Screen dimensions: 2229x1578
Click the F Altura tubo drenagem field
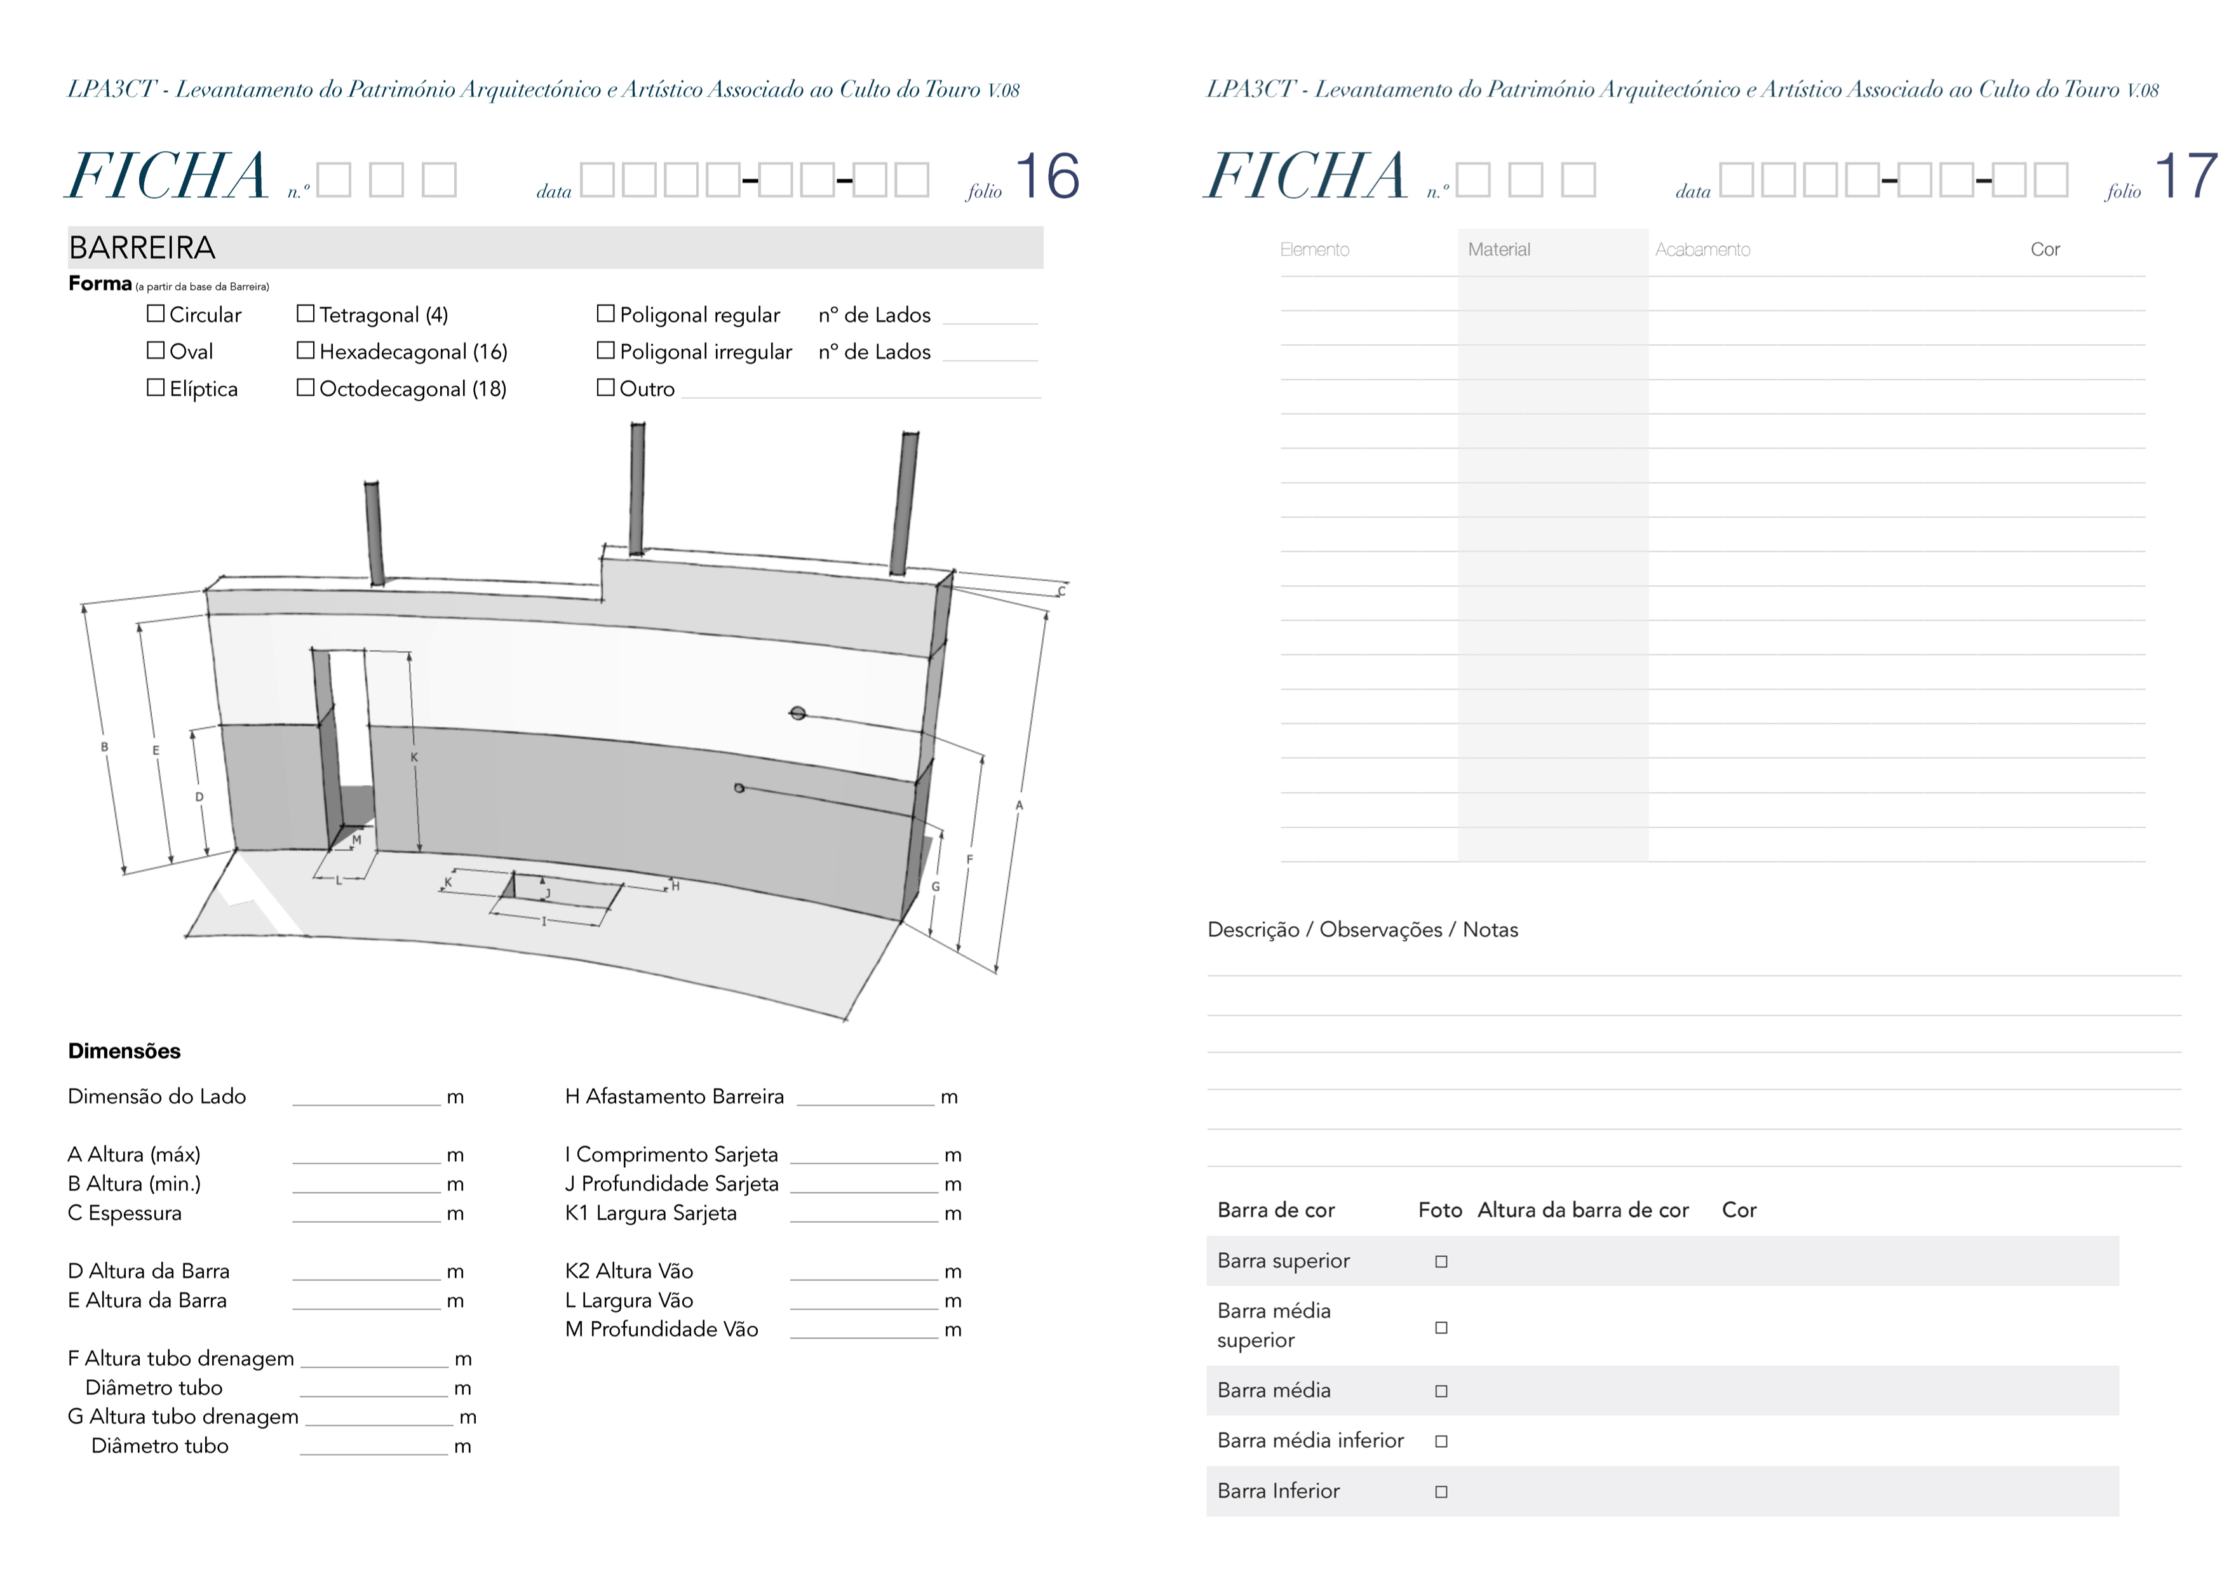[x=374, y=1359]
